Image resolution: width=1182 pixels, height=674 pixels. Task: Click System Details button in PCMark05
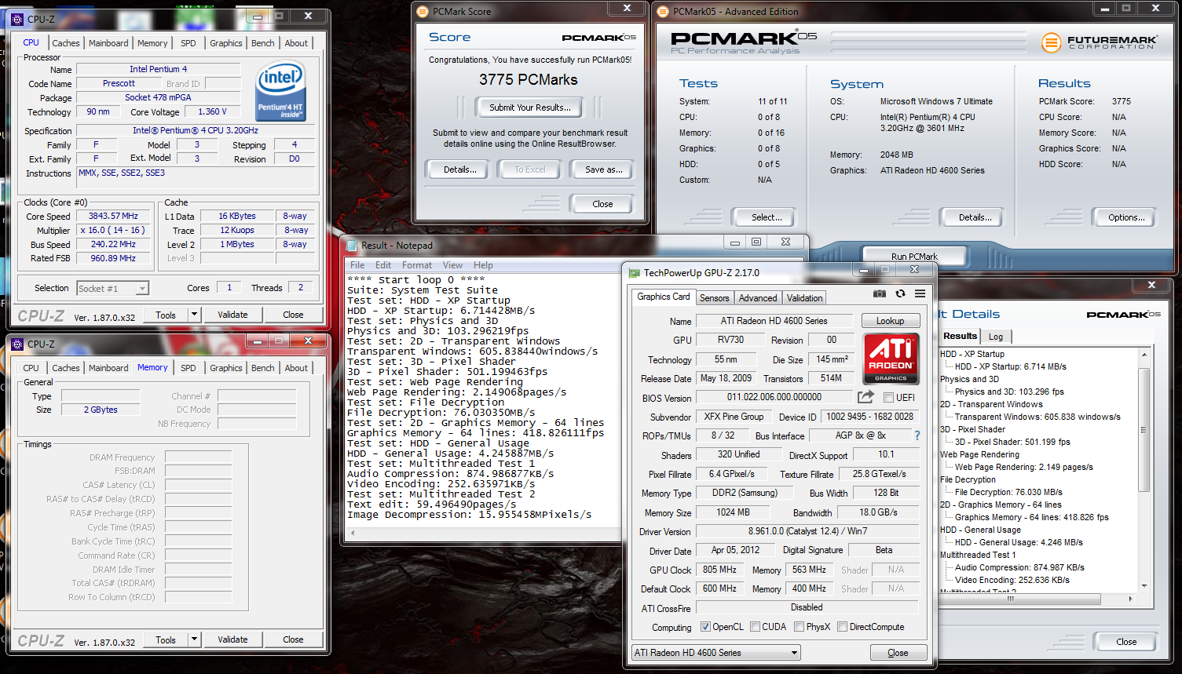point(975,217)
